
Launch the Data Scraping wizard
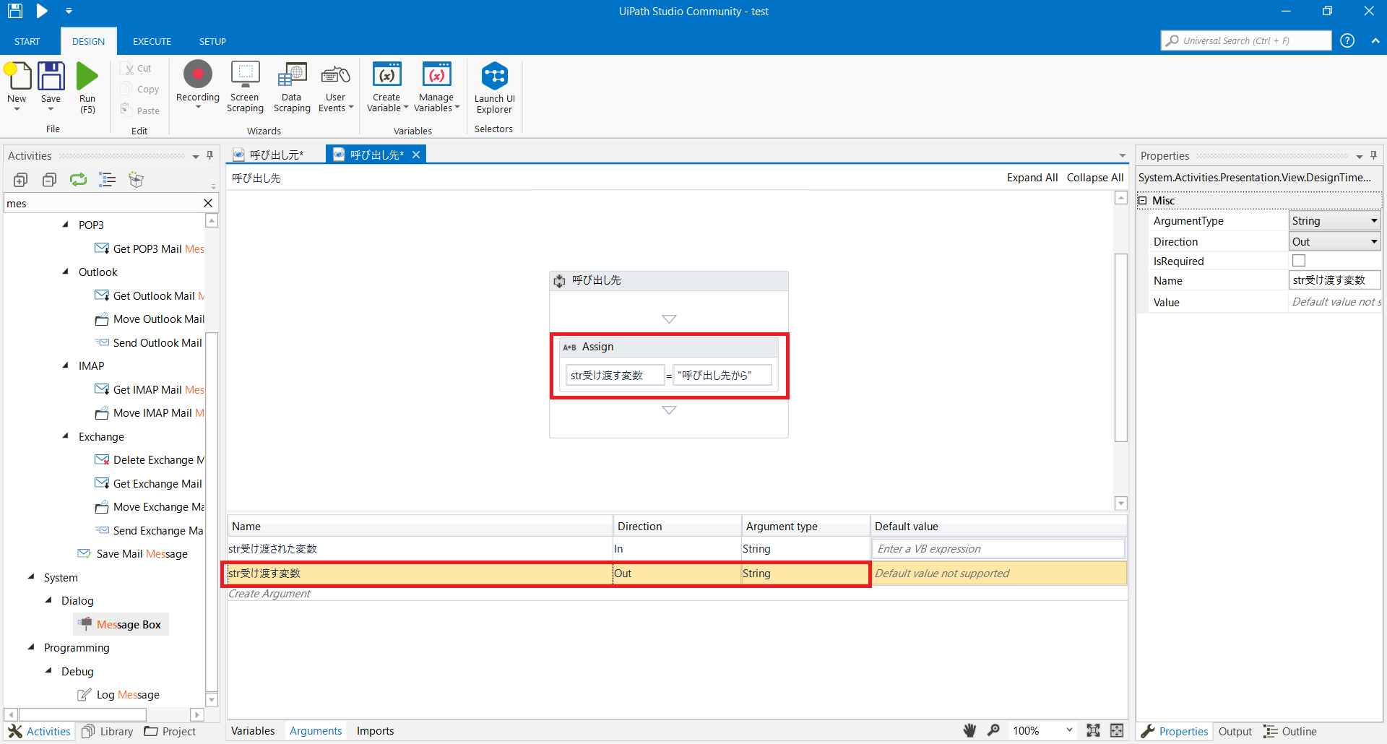coord(292,85)
